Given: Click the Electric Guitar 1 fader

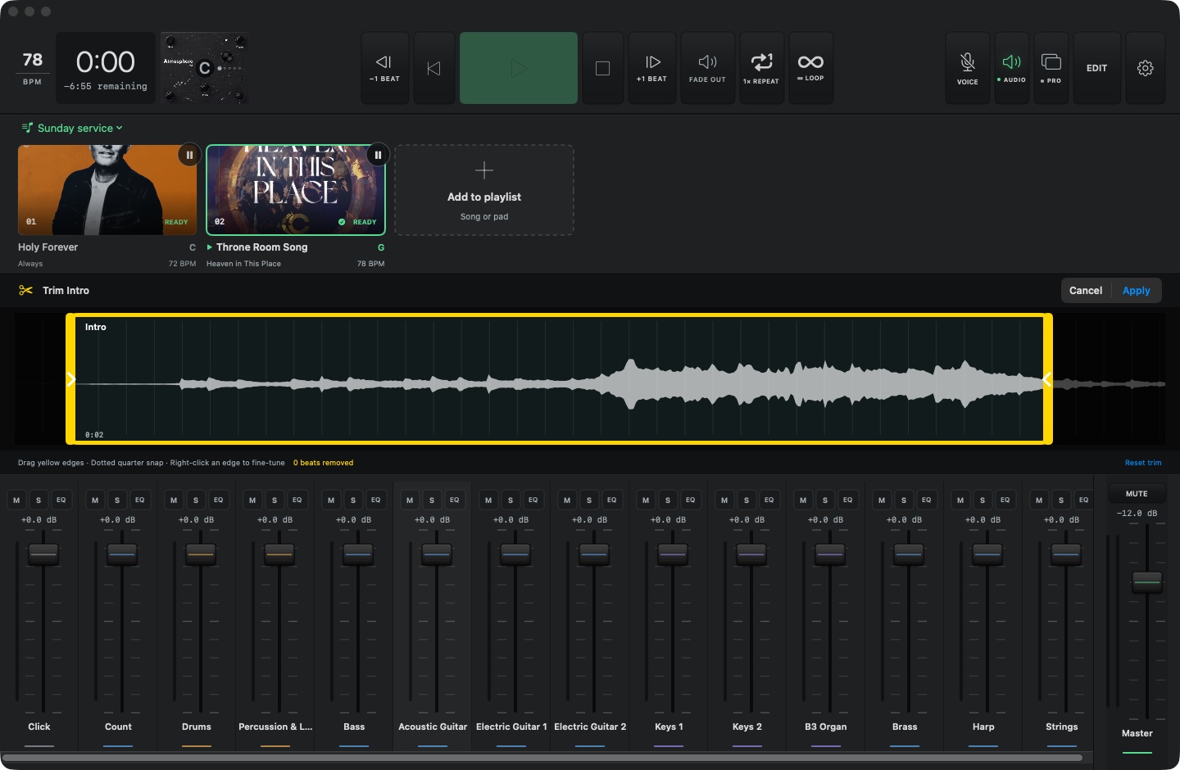Looking at the screenshot, I should point(515,555).
